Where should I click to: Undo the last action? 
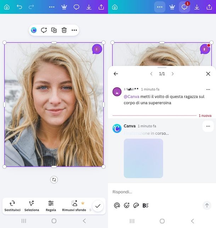19,7
